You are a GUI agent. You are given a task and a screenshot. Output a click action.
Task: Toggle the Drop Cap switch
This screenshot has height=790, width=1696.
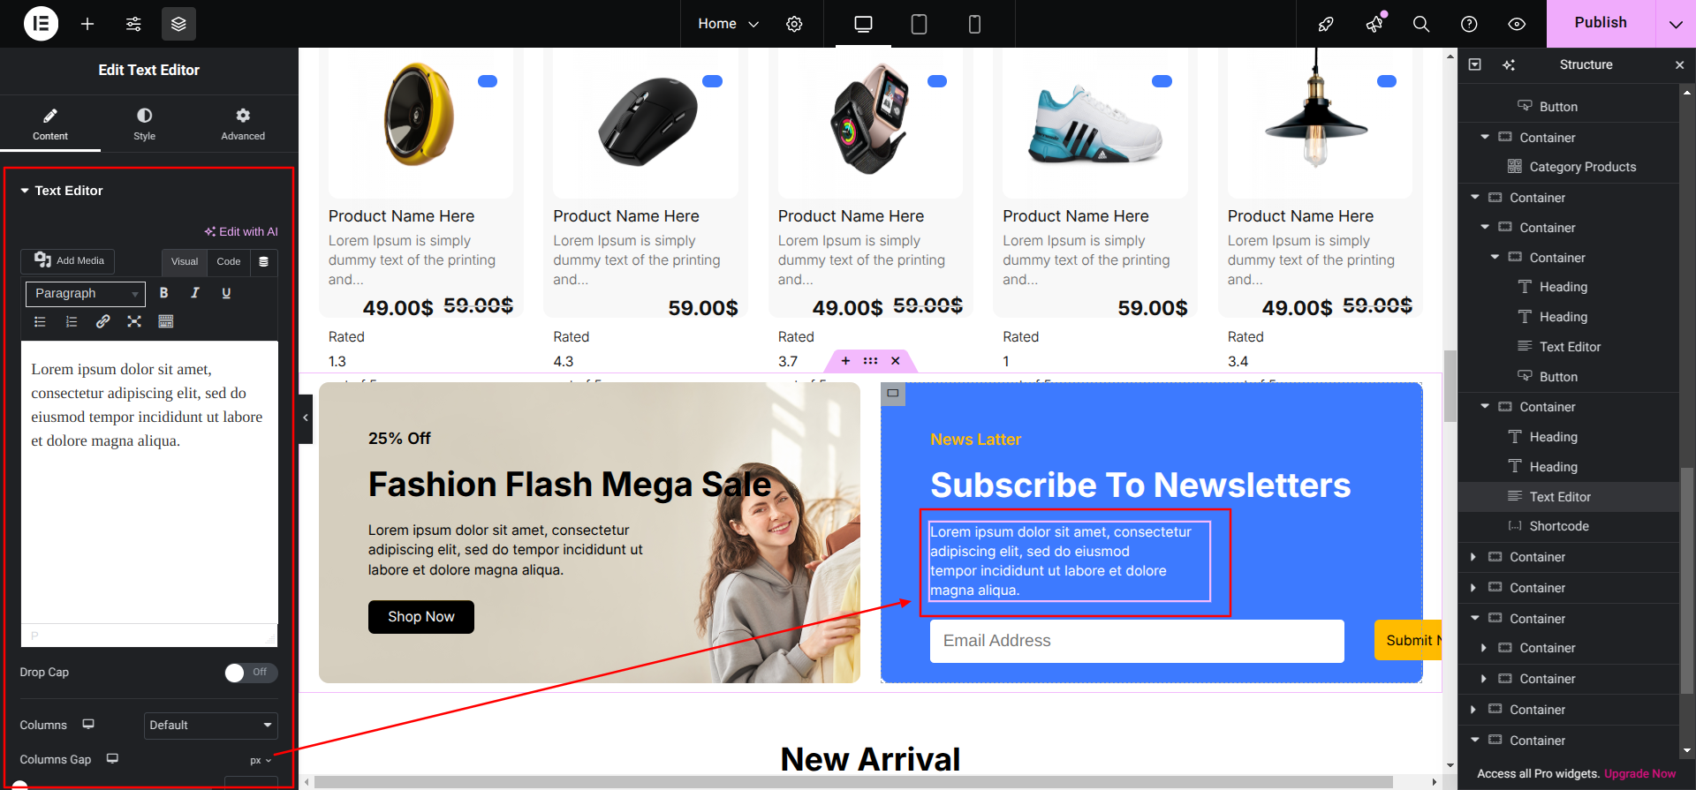tap(251, 673)
